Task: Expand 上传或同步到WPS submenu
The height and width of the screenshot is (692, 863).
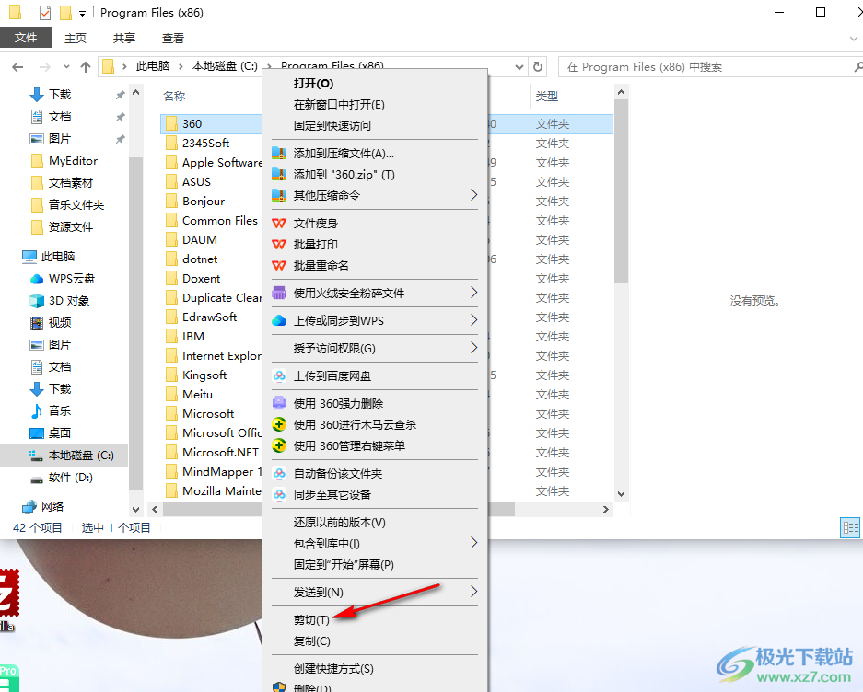Action: (375, 321)
